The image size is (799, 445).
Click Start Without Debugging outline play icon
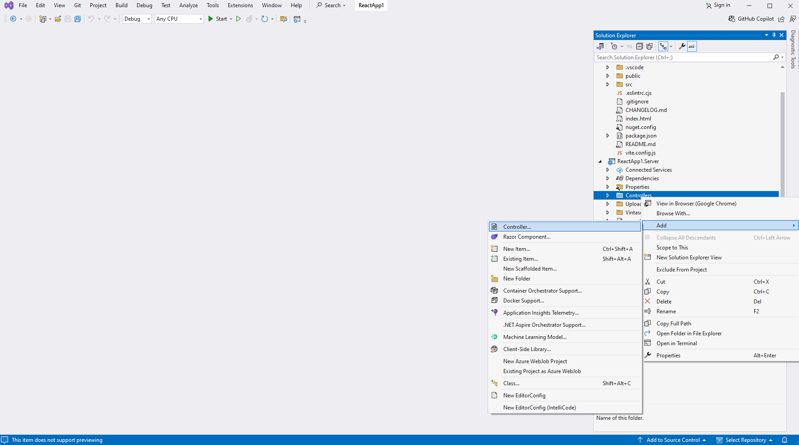[239, 19]
